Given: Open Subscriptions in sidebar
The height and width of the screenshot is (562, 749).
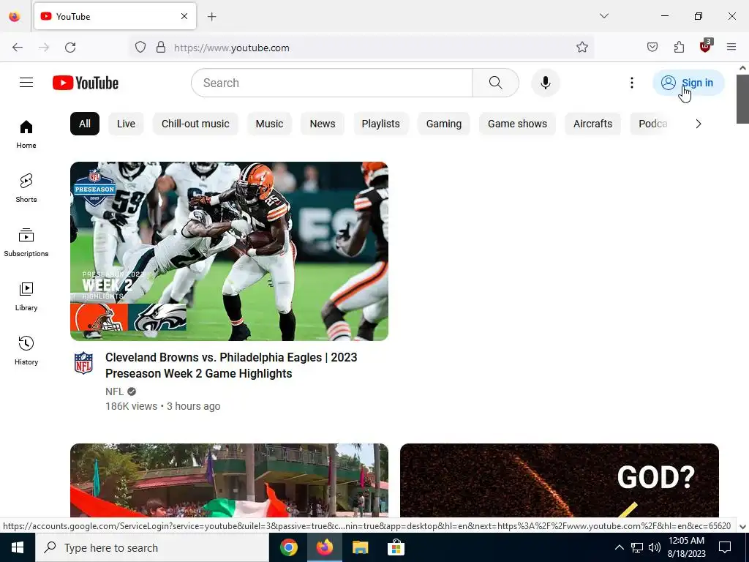Looking at the screenshot, I should [x=26, y=242].
